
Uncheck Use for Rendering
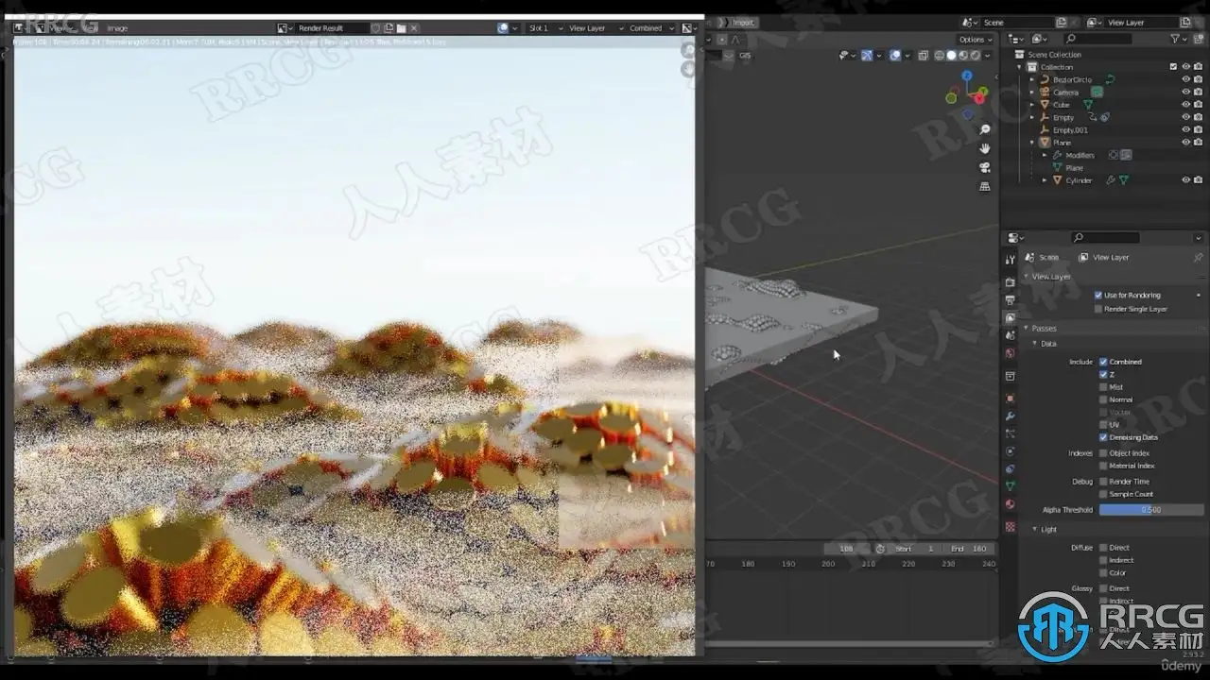(x=1098, y=296)
